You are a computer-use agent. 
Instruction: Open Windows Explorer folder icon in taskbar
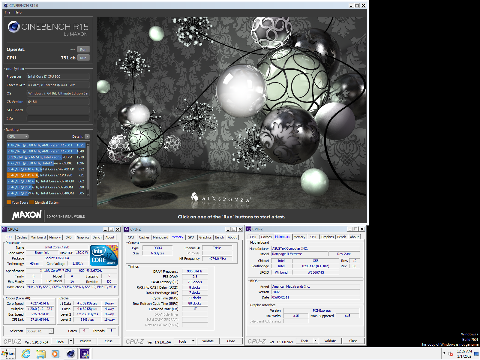point(41,354)
